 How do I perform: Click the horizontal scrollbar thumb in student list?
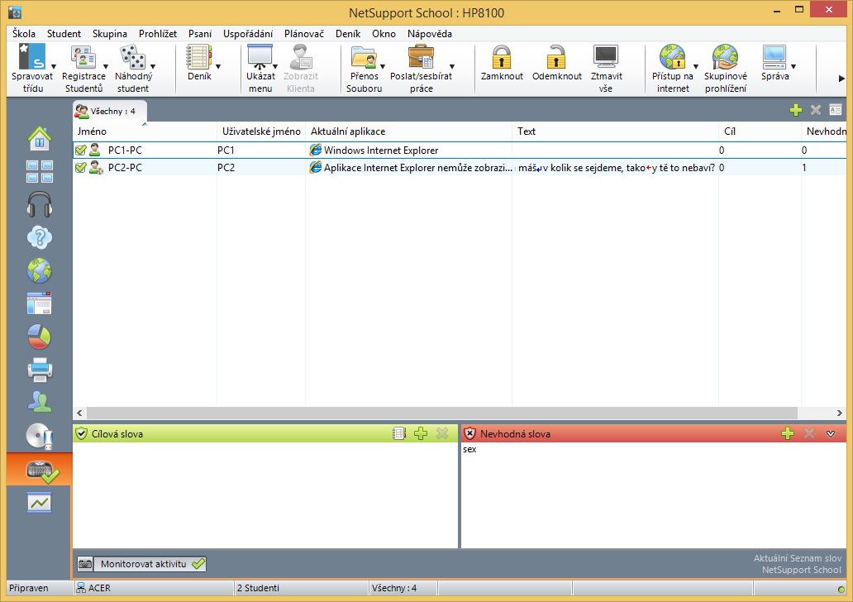coord(441,413)
